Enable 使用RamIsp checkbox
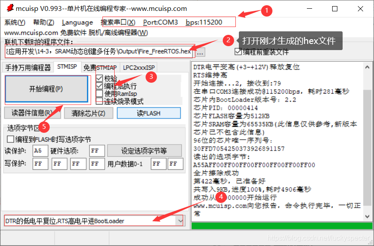Screen dimensions: 374x246 click(117, 94)
